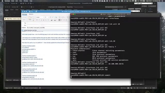Open the View menu in menu bar

pos(21,1)
